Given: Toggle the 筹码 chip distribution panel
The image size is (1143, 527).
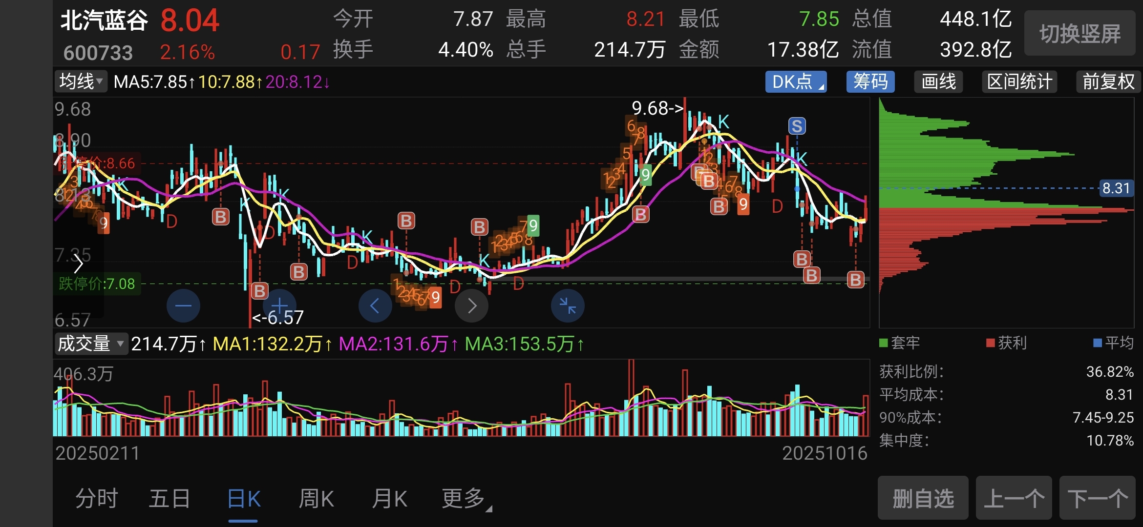Looking at the screenshot, I should (870, 81).
